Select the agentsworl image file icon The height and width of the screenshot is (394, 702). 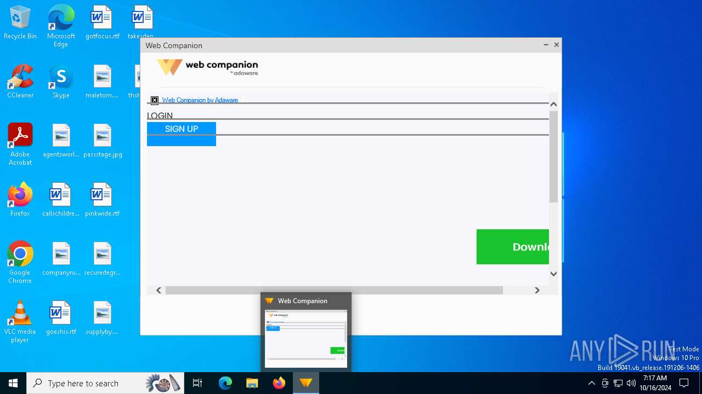click(61, 141)
